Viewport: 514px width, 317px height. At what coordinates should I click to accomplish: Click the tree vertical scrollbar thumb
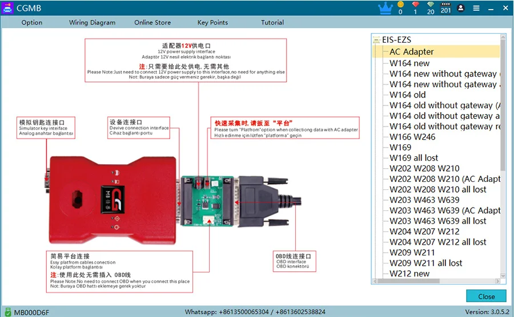(x=503, y=105)
